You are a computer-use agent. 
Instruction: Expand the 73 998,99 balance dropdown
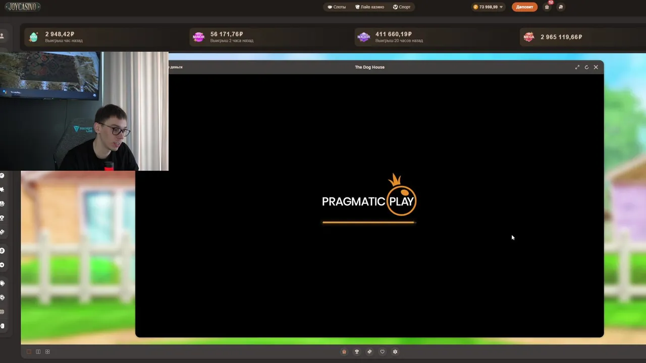[x=488, y=7]
